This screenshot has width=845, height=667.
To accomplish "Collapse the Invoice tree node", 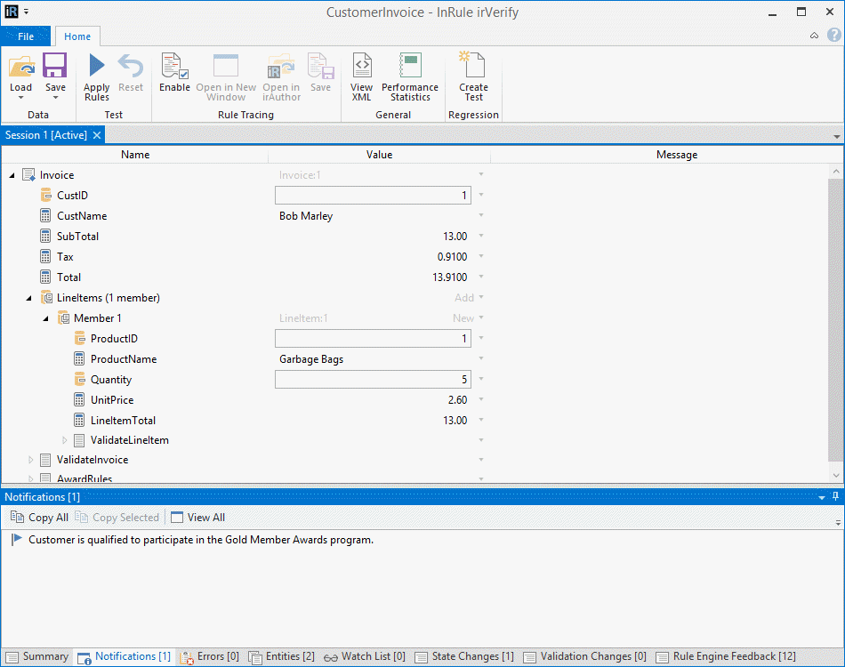I will pos(12,175).
